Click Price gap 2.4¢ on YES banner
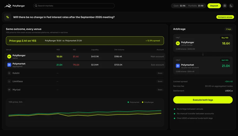238x136 pixels. 85,41
